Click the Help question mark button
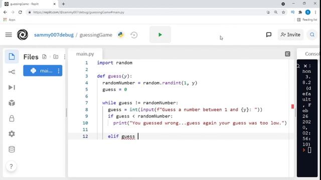This screenshot has width=321, height=180. click(x=11, y=166)
